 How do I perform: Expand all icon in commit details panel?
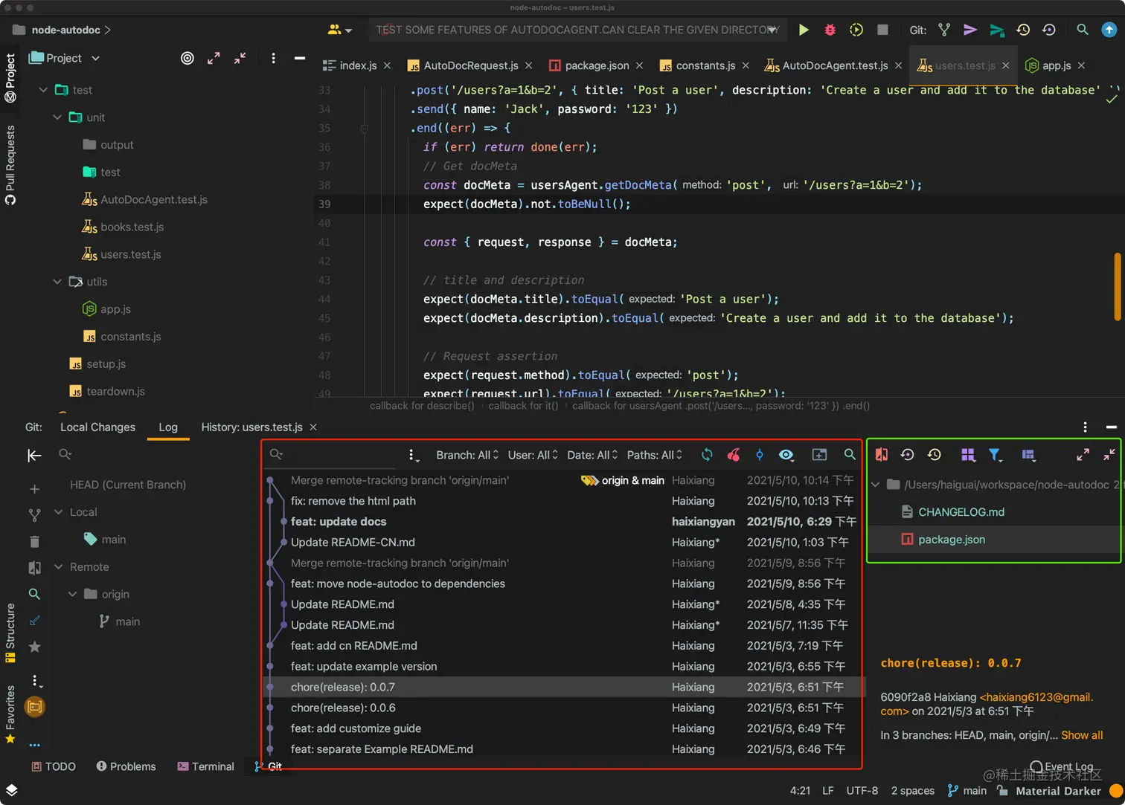point(1083,455)
